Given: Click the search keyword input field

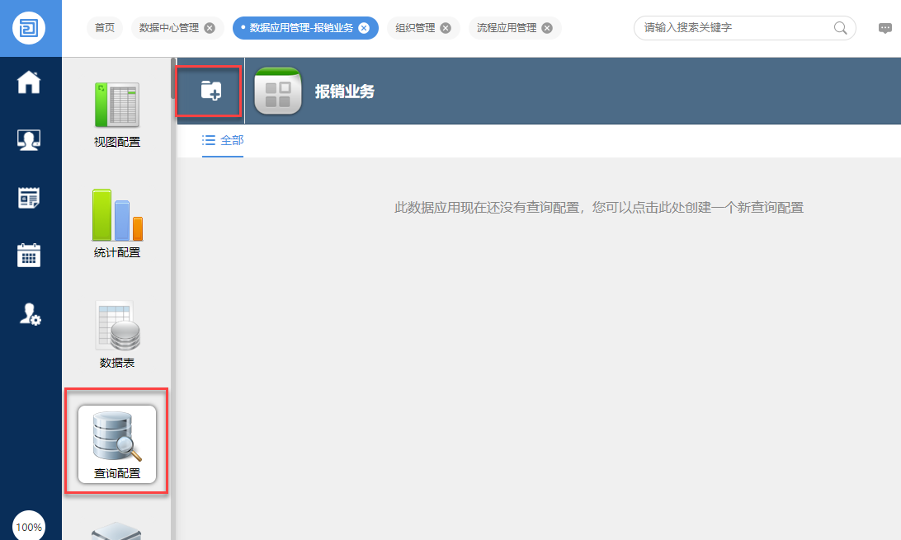Looking at the screenshot, I should pyautogui.click(x=734, y=28).
